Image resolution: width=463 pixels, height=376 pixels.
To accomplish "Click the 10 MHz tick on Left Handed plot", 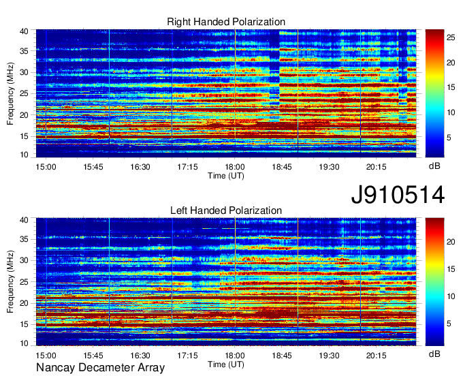I will pyautogui.click(x=25, y=343).
